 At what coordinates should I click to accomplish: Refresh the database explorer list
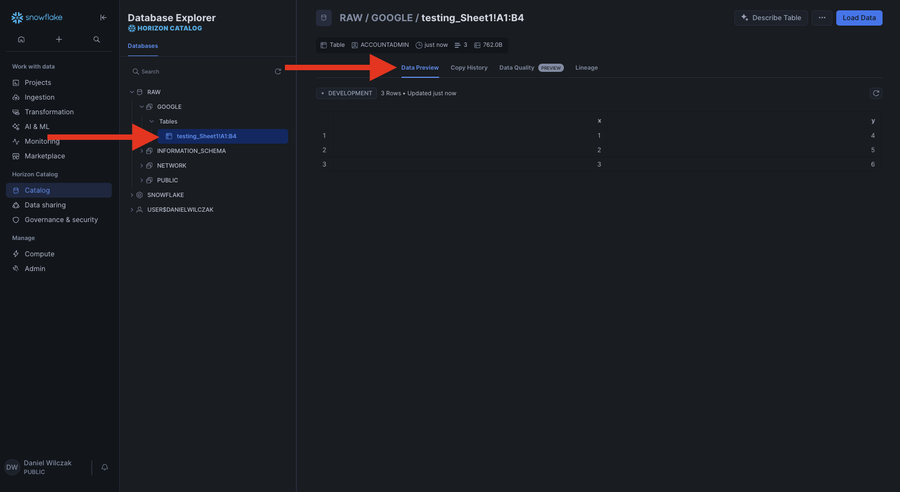point(278,71)
